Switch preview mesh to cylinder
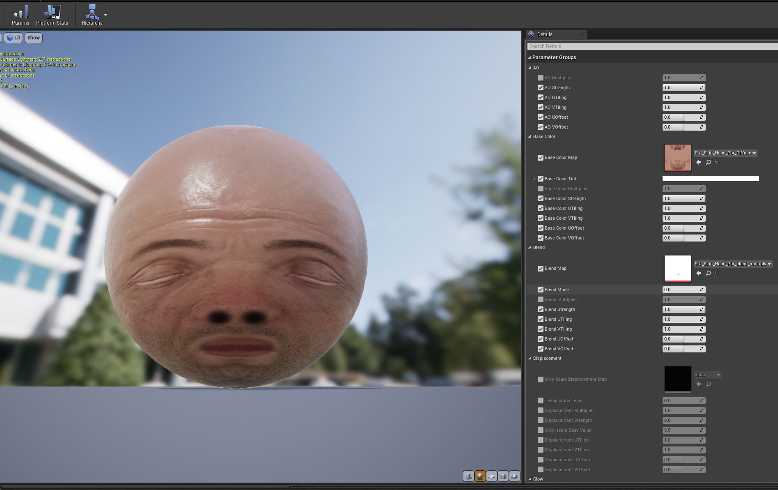The height and width of the screenshot is (490, 778). pyautogui.click(x=469, y=476)
